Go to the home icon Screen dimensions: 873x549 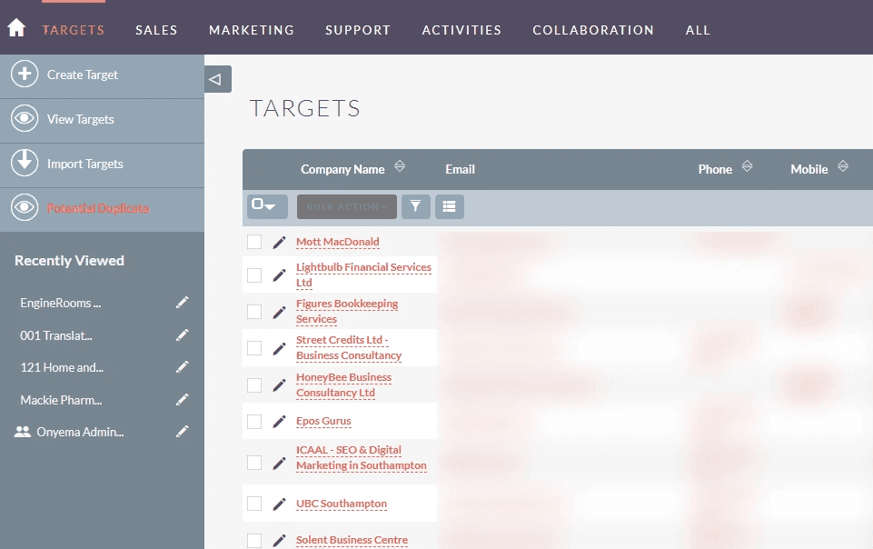tap(16, 28)
